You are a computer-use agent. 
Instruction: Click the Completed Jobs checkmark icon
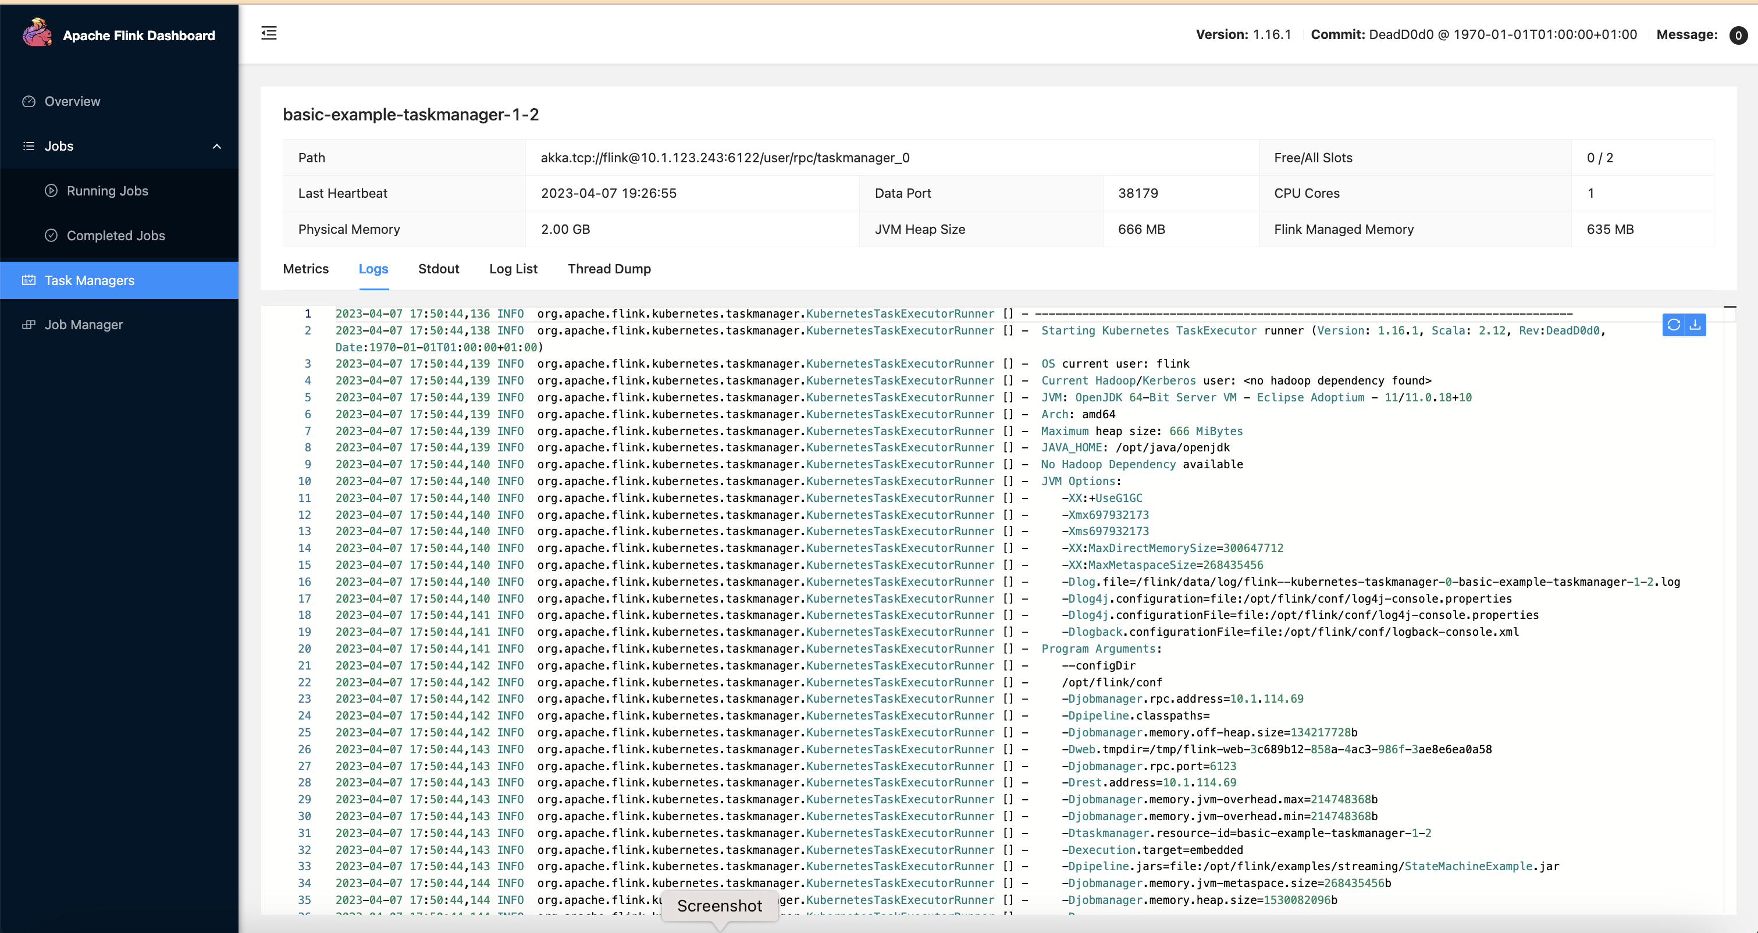[x=52, y=235]
